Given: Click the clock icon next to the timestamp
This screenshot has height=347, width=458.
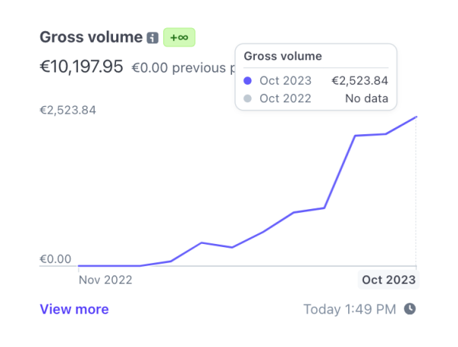Looking at the screenshot, I should coord(410,309).
